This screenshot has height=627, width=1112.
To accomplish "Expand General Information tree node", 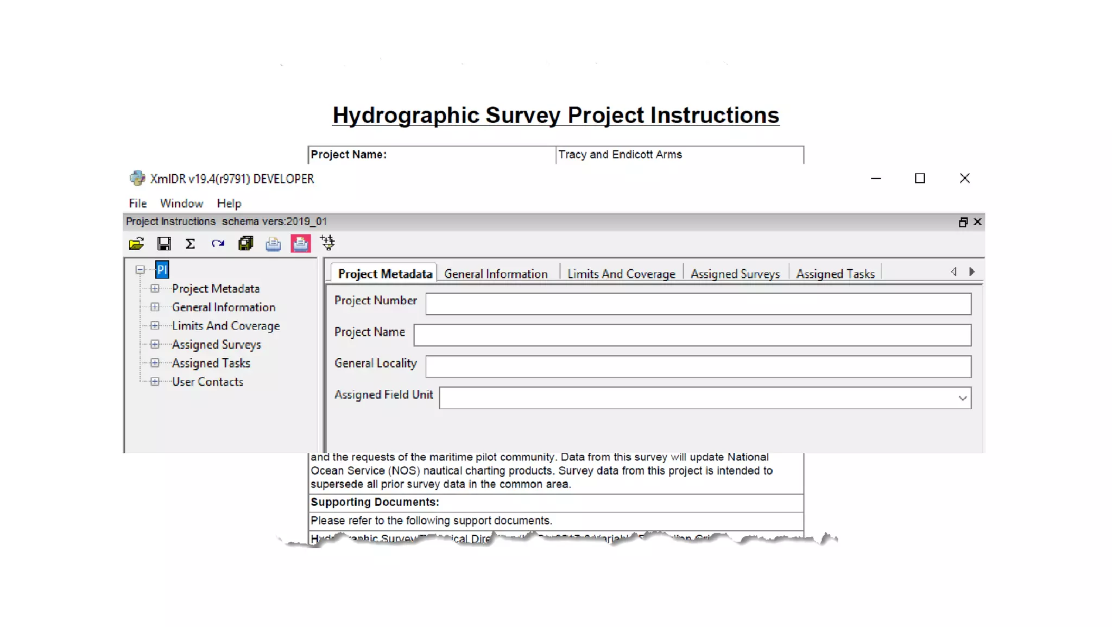I will coord(155,307).
